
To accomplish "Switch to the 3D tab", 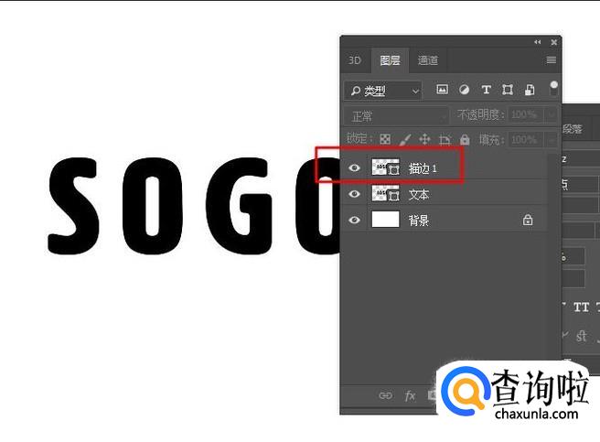I will click(x=355, y=60).
